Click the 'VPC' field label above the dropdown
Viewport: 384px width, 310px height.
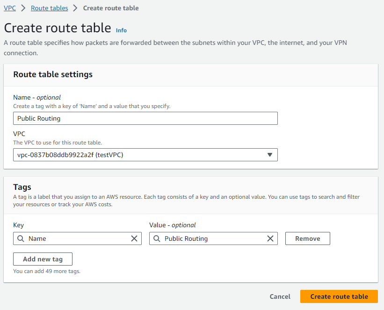pyautogui.click(x=19, y=134)
